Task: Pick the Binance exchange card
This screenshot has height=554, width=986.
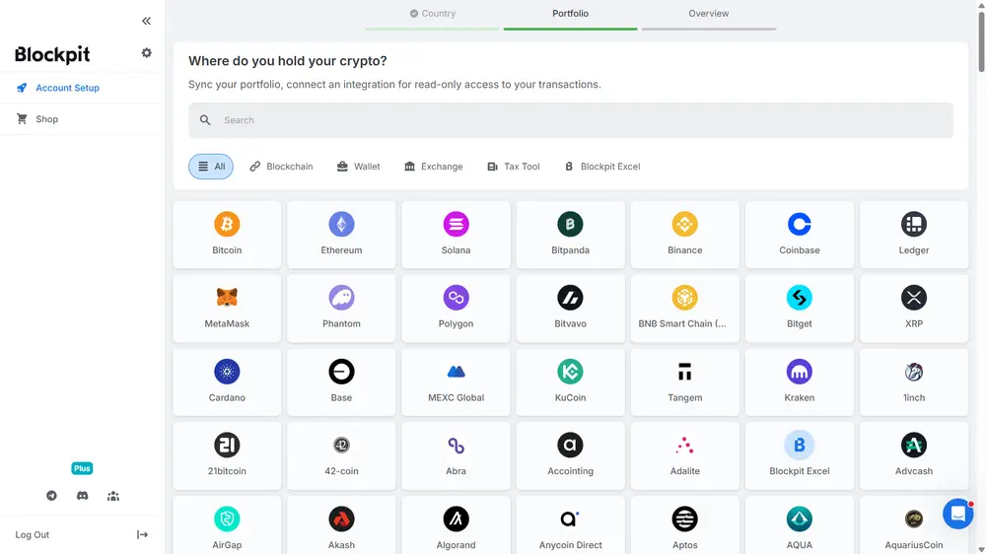Action: click(x=685, y=235)
